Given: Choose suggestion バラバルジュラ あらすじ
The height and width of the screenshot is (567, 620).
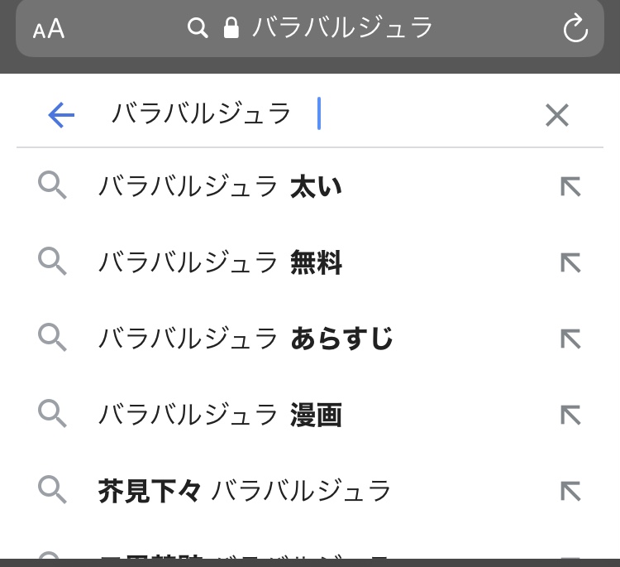Looking at the screenshot, I should [246, 339].
